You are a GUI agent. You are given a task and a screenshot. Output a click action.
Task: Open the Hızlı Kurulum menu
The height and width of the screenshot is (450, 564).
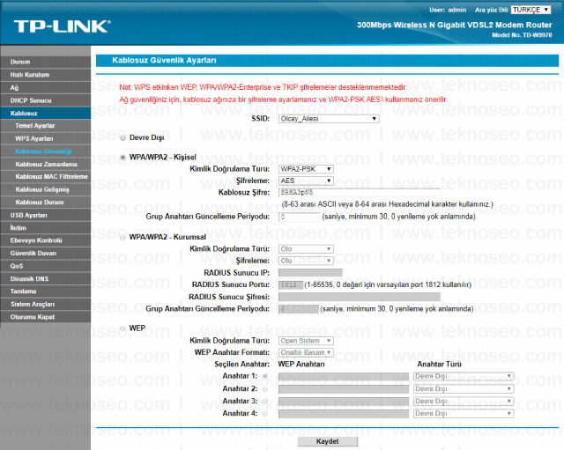pyautogui.click(x=45, y=75)
